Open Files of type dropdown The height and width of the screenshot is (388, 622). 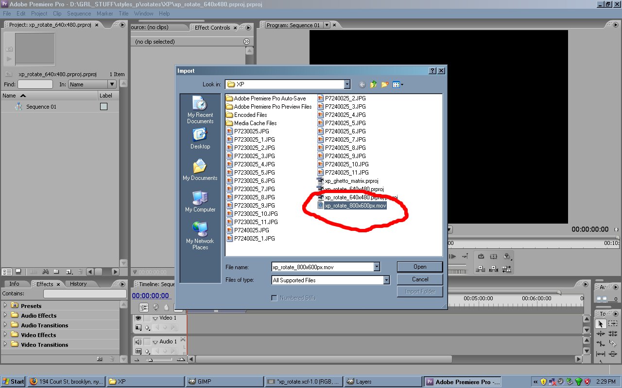[386, 280]
